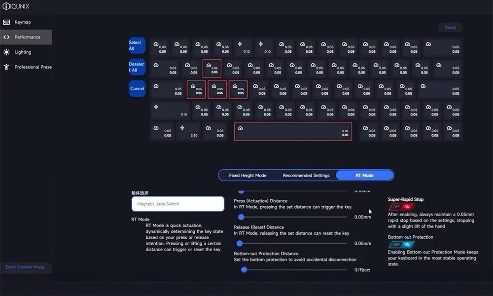Select the highlighted spacebar key
The width and height of the screenshot is (493, 296).
coord(293,132)
